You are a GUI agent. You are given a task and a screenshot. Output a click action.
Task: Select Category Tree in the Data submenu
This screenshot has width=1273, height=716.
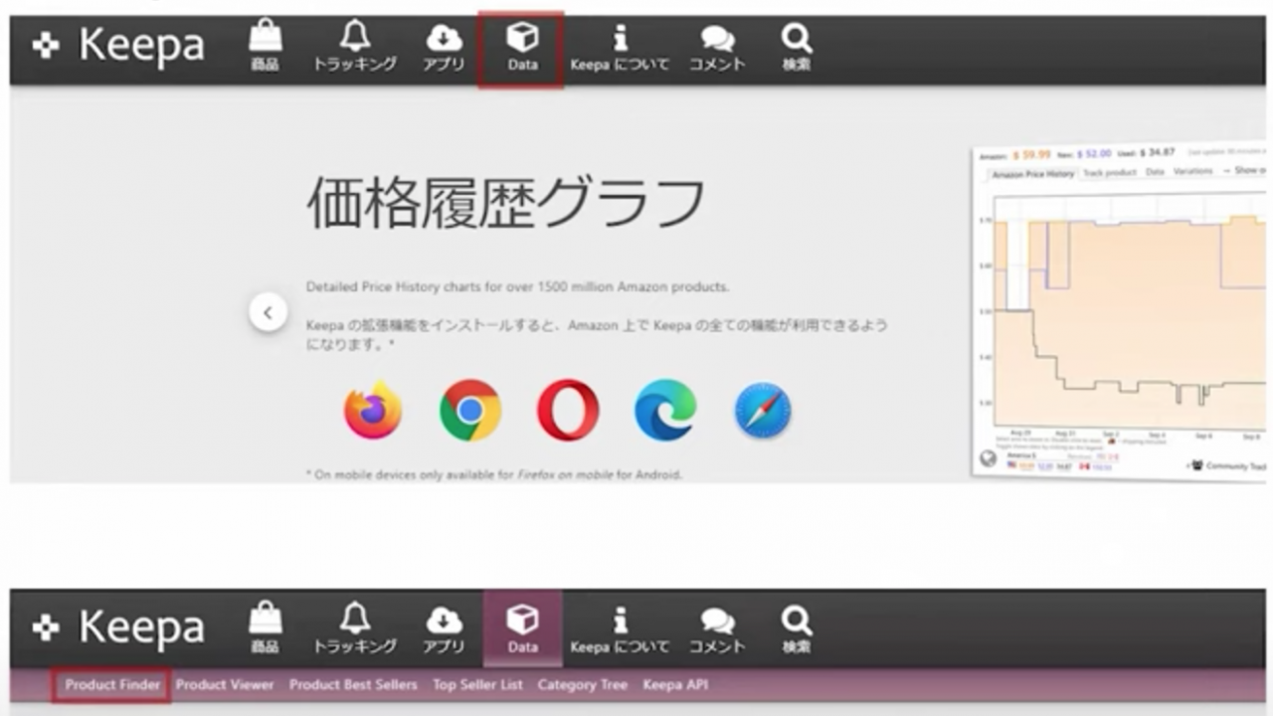pos(583,685)
